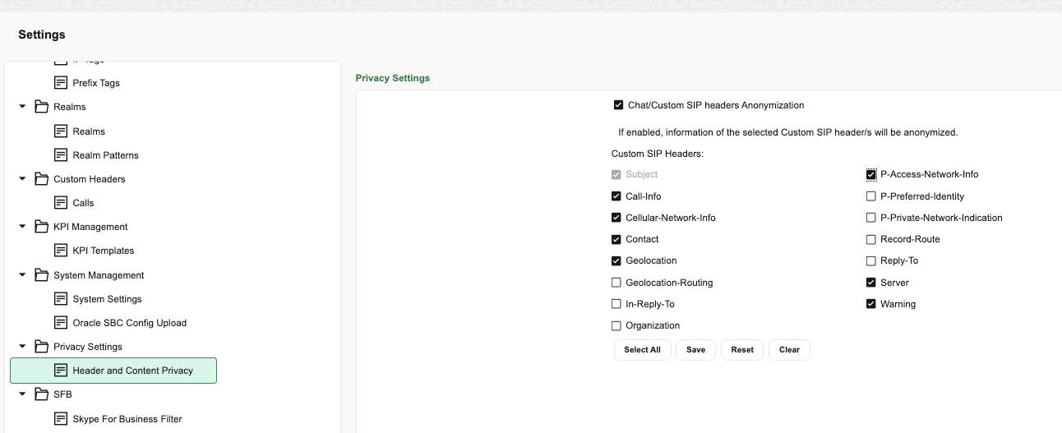
Task: Select Header and Content Privacy item
Action: 132,371
